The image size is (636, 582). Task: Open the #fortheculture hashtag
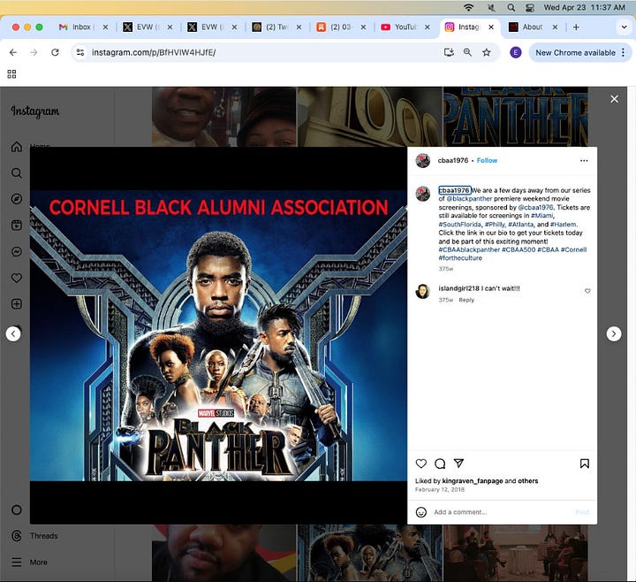460,258
